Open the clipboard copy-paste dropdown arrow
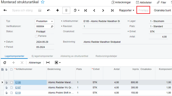The height and width of the screenshot is (96, 172). click(79, 10)
